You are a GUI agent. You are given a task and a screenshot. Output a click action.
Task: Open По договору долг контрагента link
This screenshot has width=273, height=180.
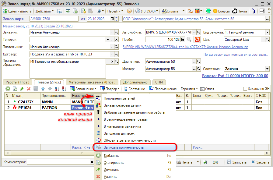pos(236,55)
